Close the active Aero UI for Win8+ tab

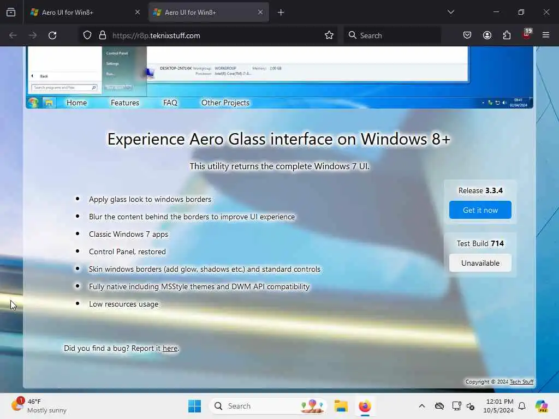260,12
